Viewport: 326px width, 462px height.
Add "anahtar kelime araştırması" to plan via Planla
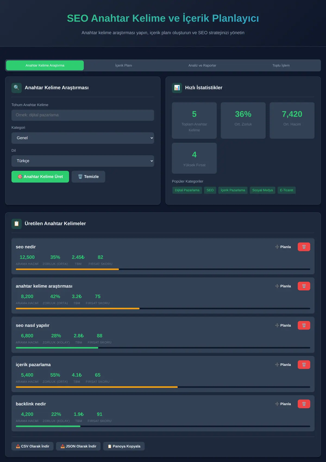point(283,286)
